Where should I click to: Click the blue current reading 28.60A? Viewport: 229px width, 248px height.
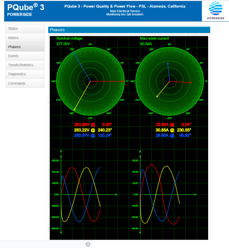pyautogui.click(x=162, y=135)
